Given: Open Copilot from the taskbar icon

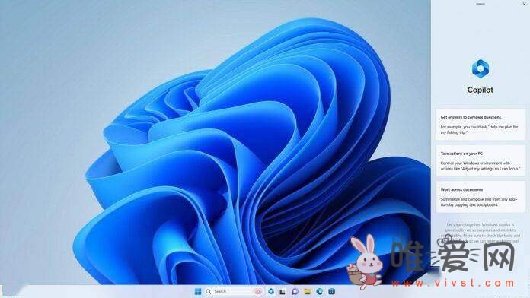Looking at the screenshot, I should [271, 291].
